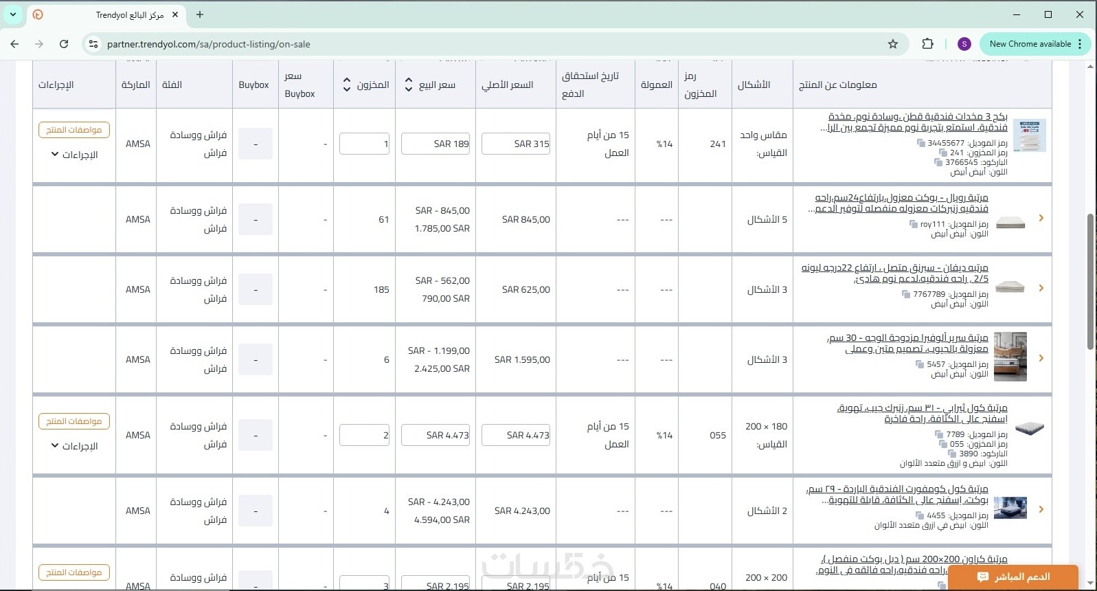Open the مرتبة سرير ألوفيرا bedroom thumbnail
Viewport: 1097px width, 591px height.
(1010, 357)
